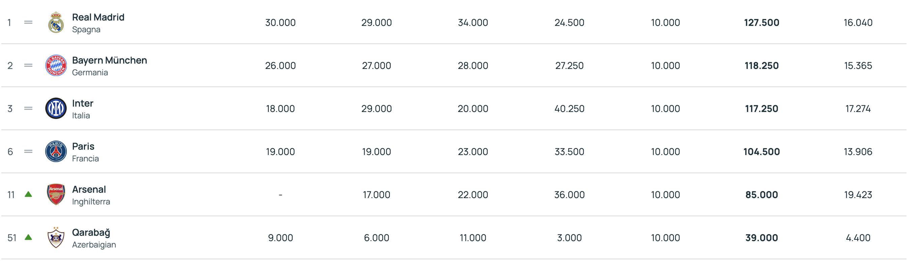Select Inter's 40.250 season coefficient
Screen dimensions: 920x265
click(569, 109)
